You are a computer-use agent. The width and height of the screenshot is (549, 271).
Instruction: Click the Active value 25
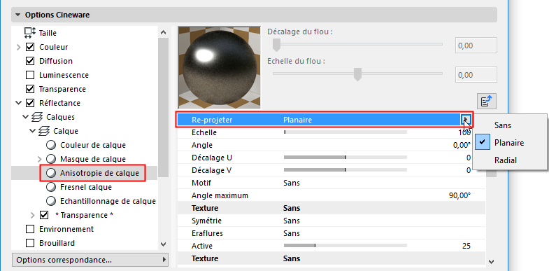(466, 246)
